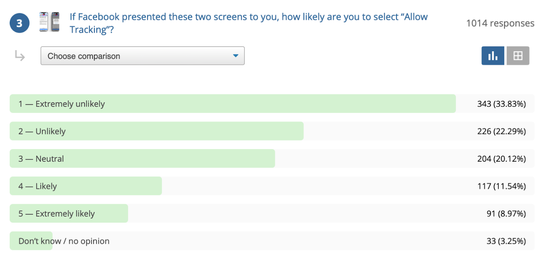Select the 5 — Extremely likely bar
542x262 pixels.
coord(272,213)
